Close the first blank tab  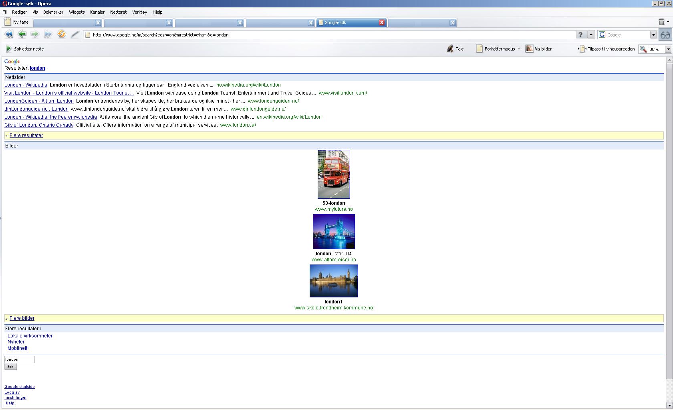[x=98, y=23]
